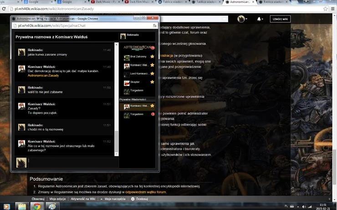Collapse the wiki toolbar with right-end arrow
The width and height of the screenshot is (337, 210).
(x=329, y=199)
